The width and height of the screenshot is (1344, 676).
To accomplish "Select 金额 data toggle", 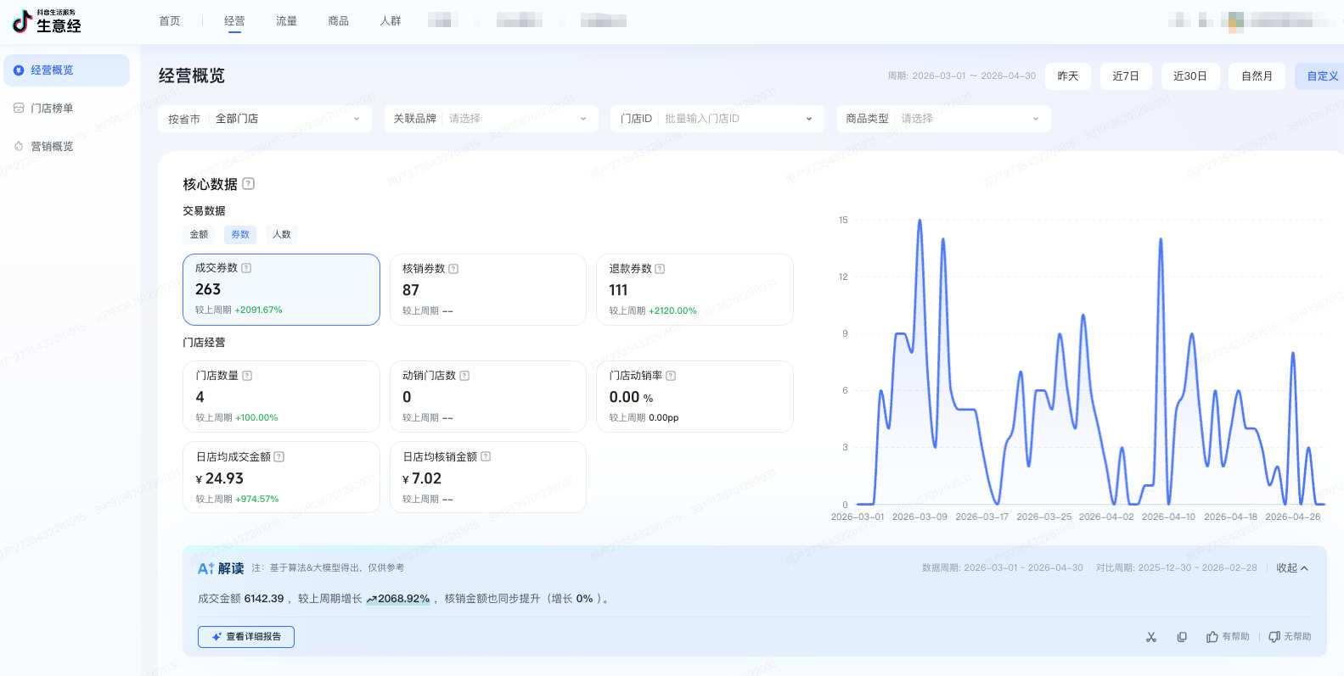I will pos(199,235).
